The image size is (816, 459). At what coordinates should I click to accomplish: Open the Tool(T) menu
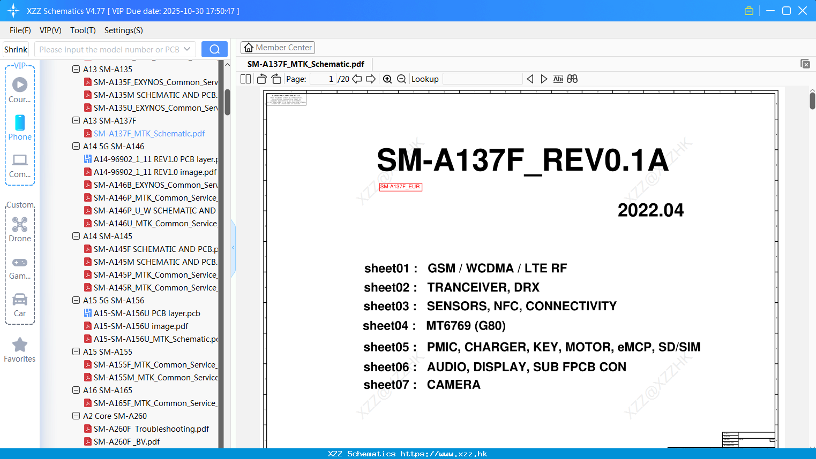point(83,30)
